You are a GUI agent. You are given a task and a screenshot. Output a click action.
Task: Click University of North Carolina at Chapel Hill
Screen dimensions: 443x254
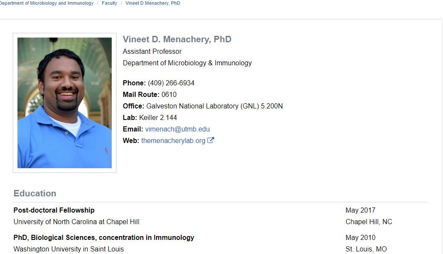(x=76, y=222)
